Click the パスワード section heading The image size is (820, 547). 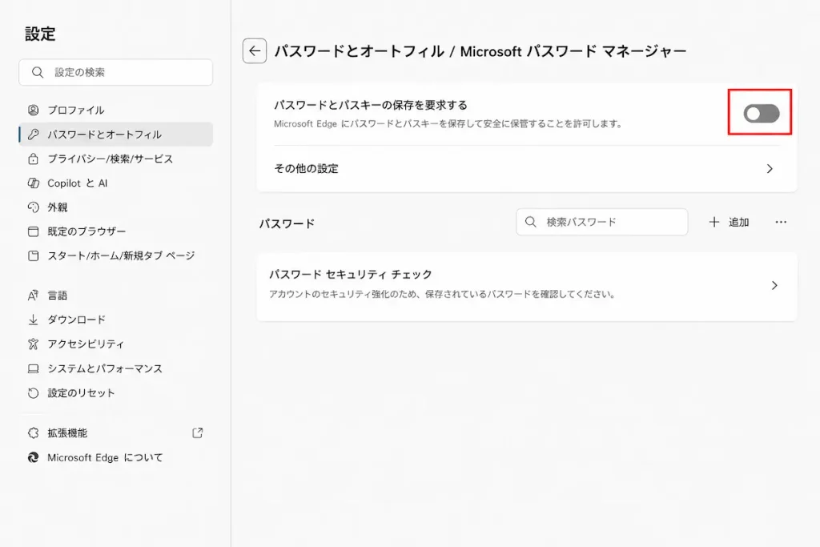[287, 223]
